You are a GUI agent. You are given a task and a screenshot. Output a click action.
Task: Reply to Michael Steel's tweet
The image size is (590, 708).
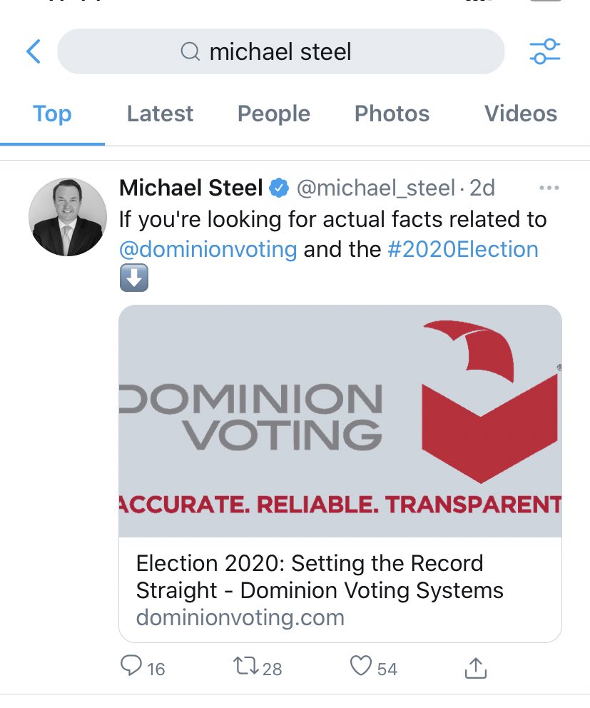pos(133,667)
